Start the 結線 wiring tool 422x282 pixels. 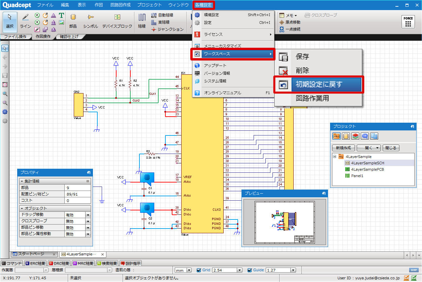(142, 21)
